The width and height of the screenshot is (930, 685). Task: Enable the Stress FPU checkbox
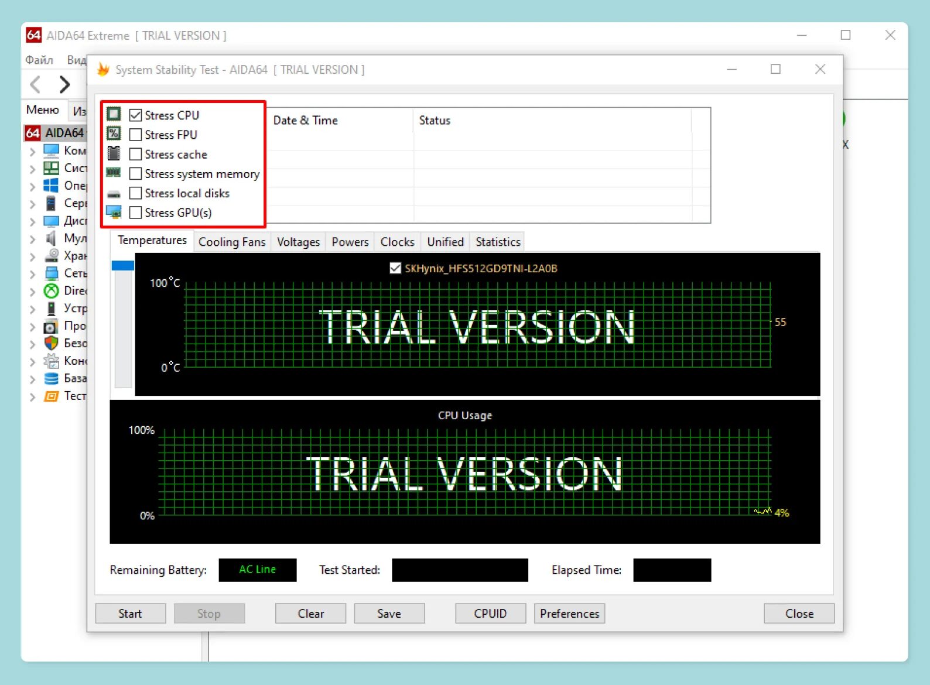point(135,135)
